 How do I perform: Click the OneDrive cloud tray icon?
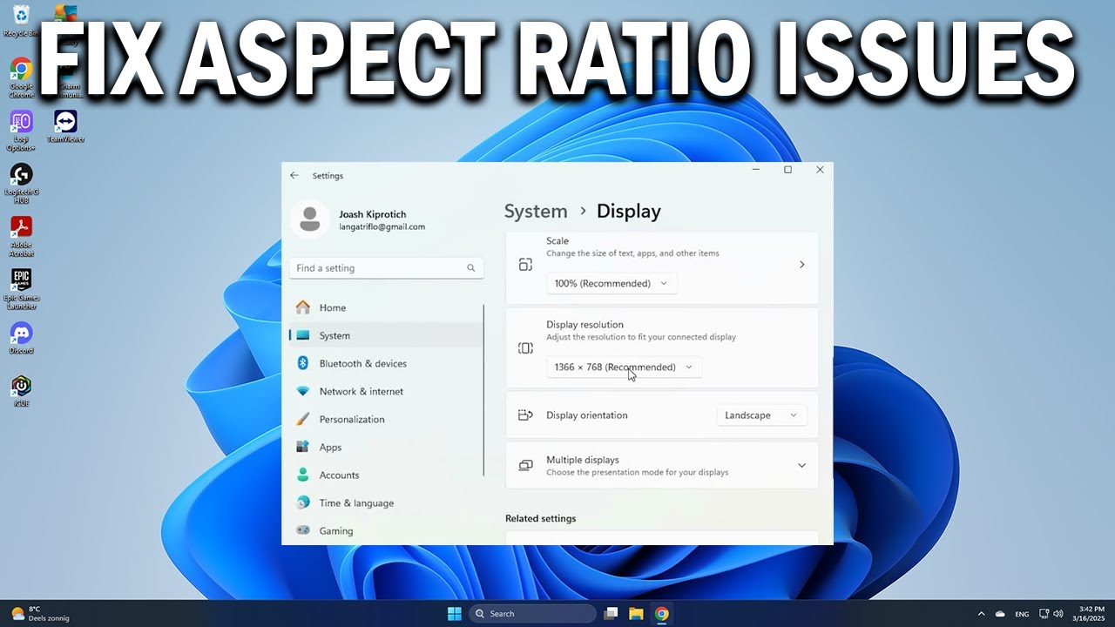tap(1000, 614)
